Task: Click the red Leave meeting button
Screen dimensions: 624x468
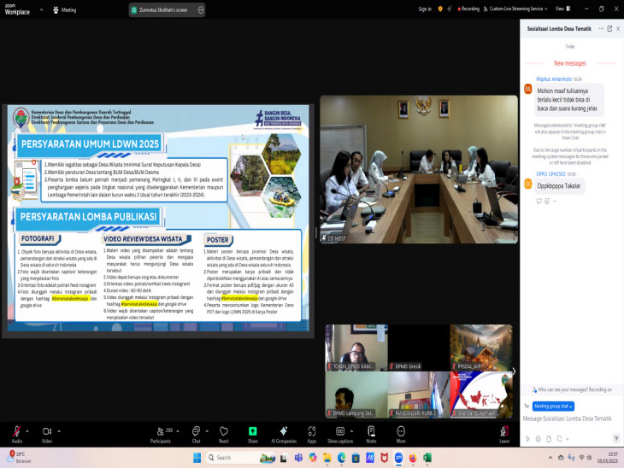Action: tap(504, 434)
